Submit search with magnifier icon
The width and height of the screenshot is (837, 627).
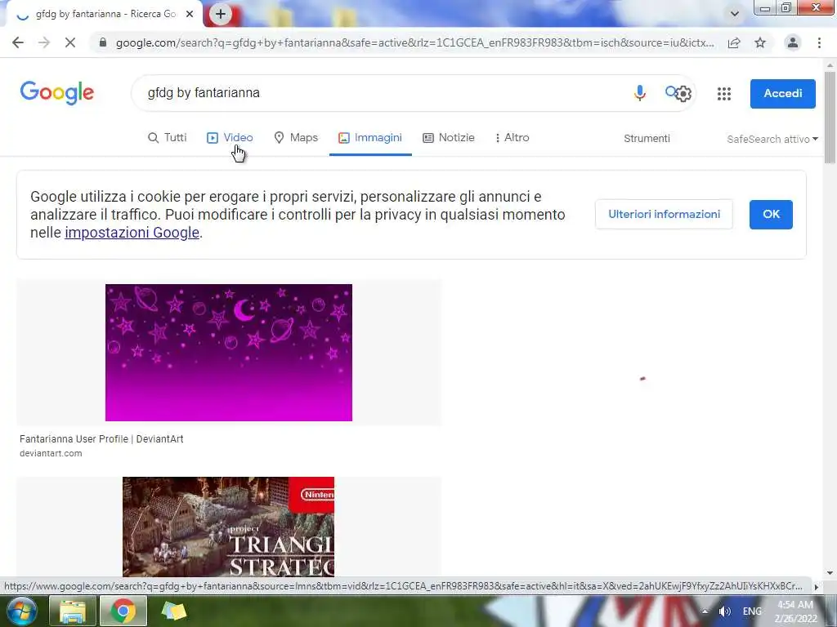pyautogui.click(x=671, y=92)
